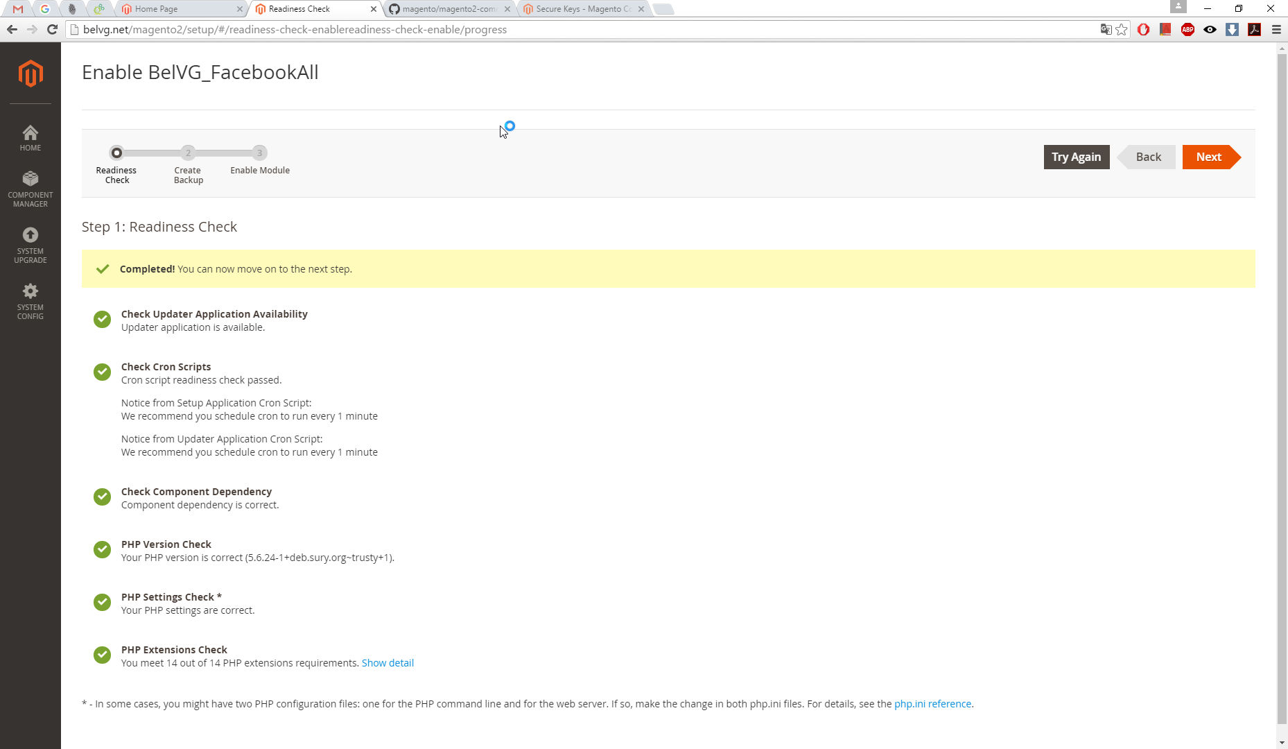Switch to the pinned Google tab
The width and height of the screenshot is (1288, 749).
coord(45,9)
